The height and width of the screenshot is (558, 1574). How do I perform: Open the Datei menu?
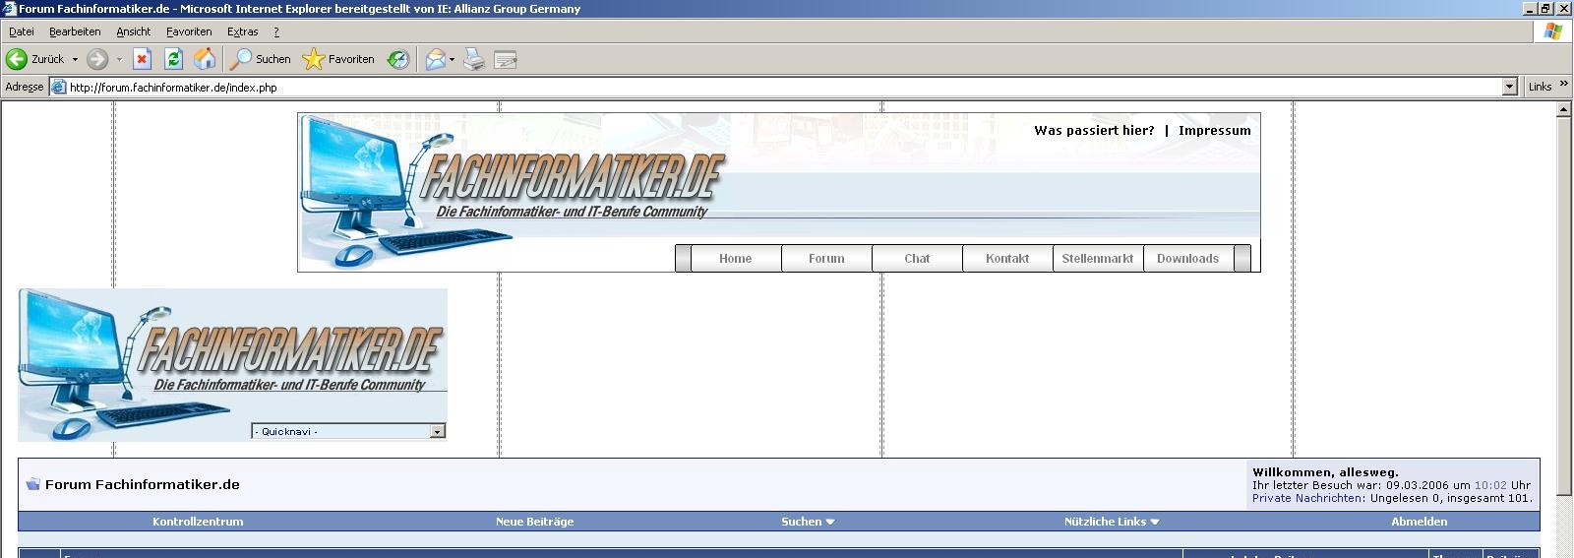tap(21, 31)
